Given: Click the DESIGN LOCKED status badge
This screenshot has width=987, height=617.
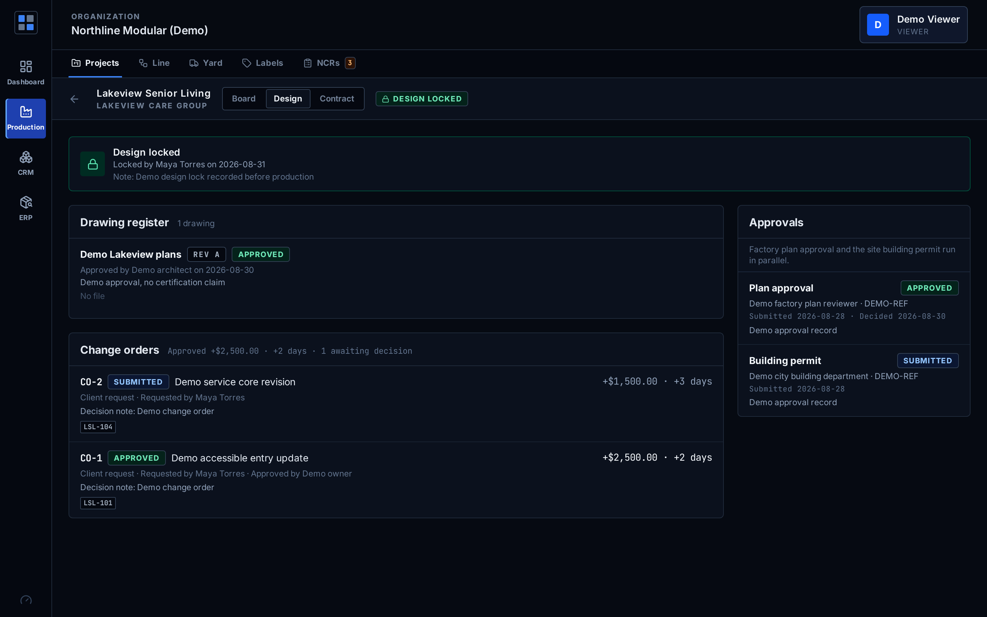Looking at the screenshot, I should click(422, 99).
